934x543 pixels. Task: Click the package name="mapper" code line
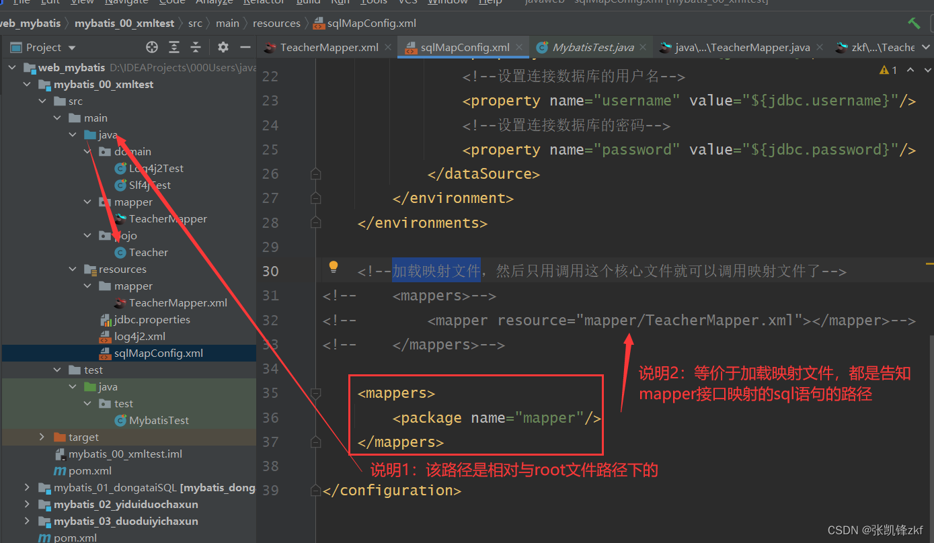498,418
